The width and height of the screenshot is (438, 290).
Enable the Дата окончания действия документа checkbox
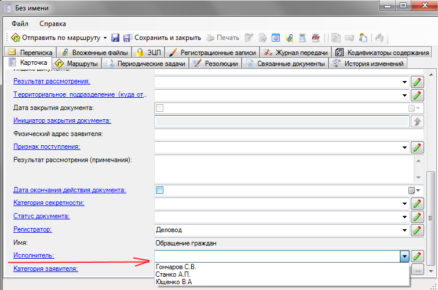coord(160,190)
